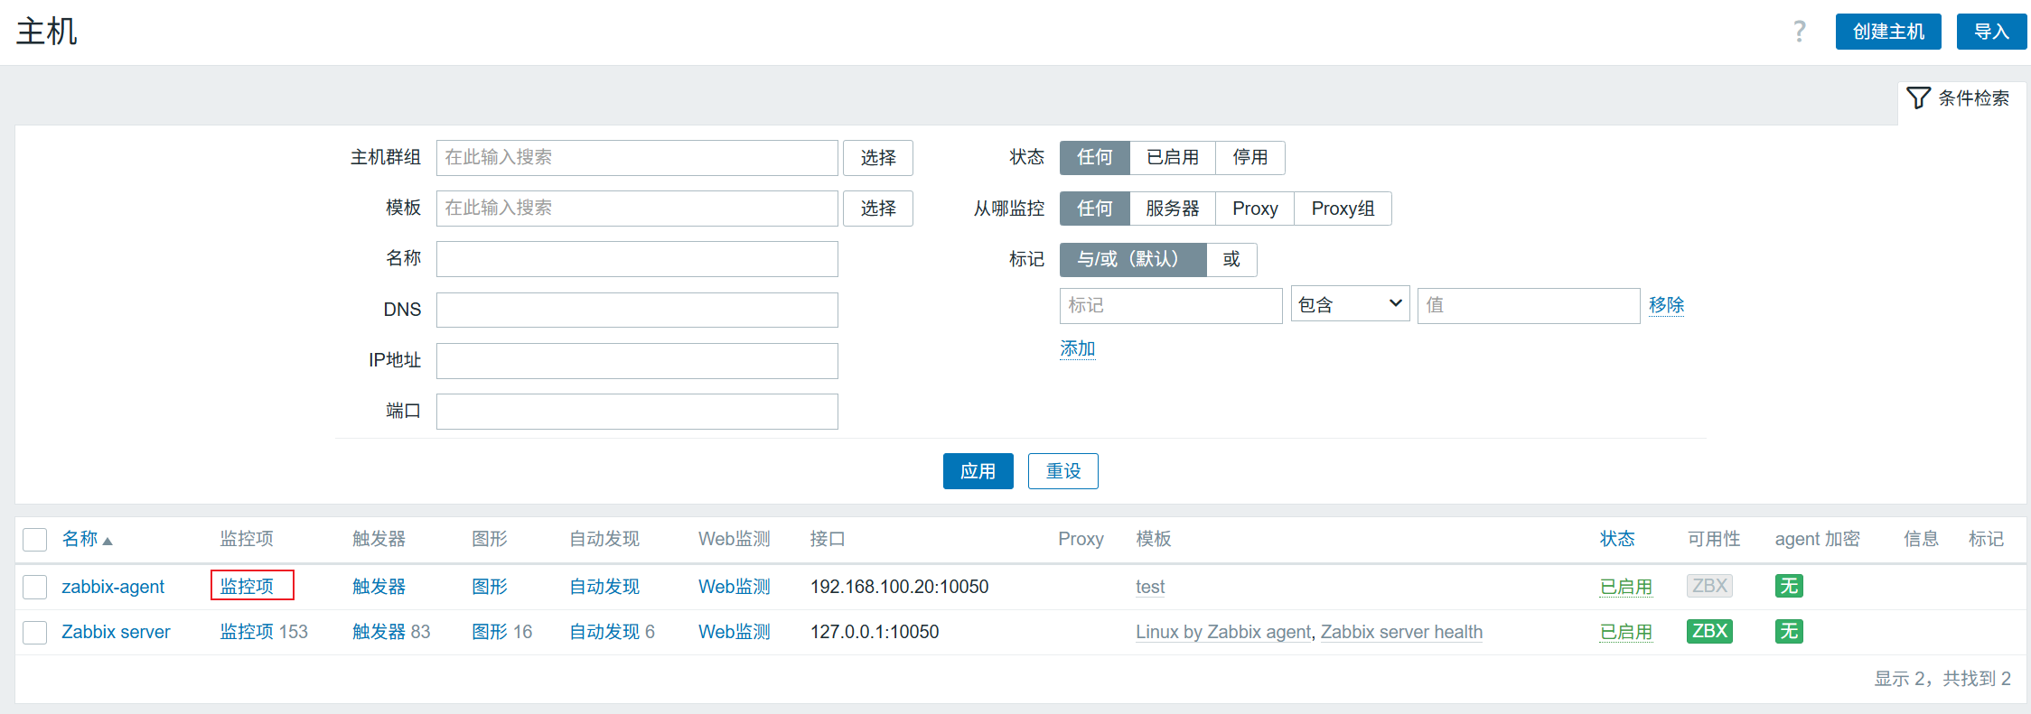Set 状态 filter to 停用
2031x714 pixels.
tap(1250, 157)
